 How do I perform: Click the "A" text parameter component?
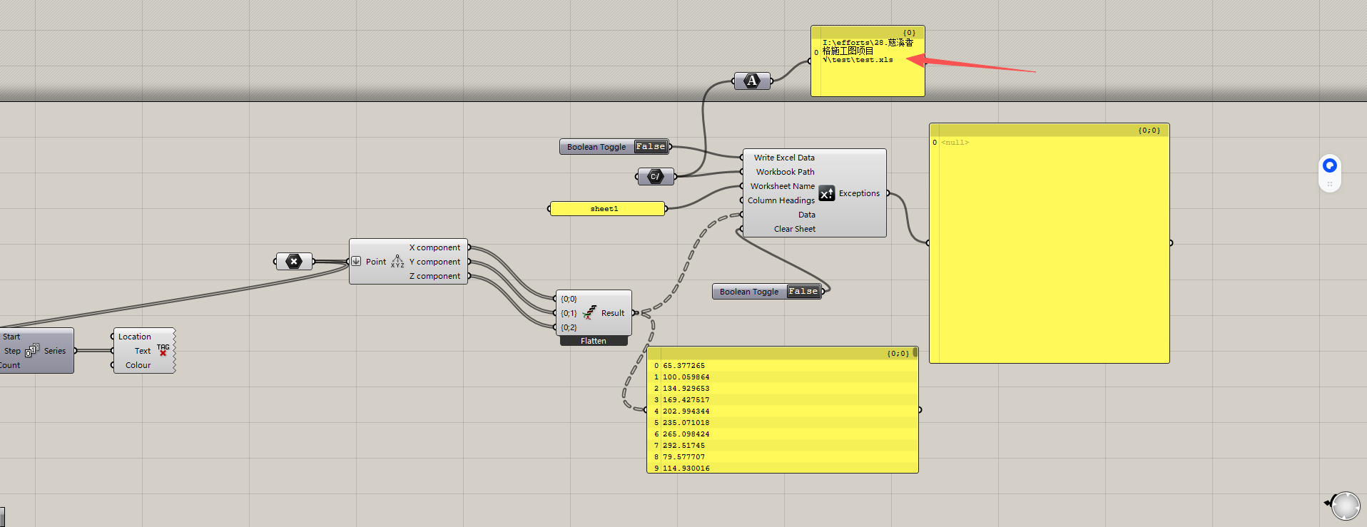pos(752,81)
